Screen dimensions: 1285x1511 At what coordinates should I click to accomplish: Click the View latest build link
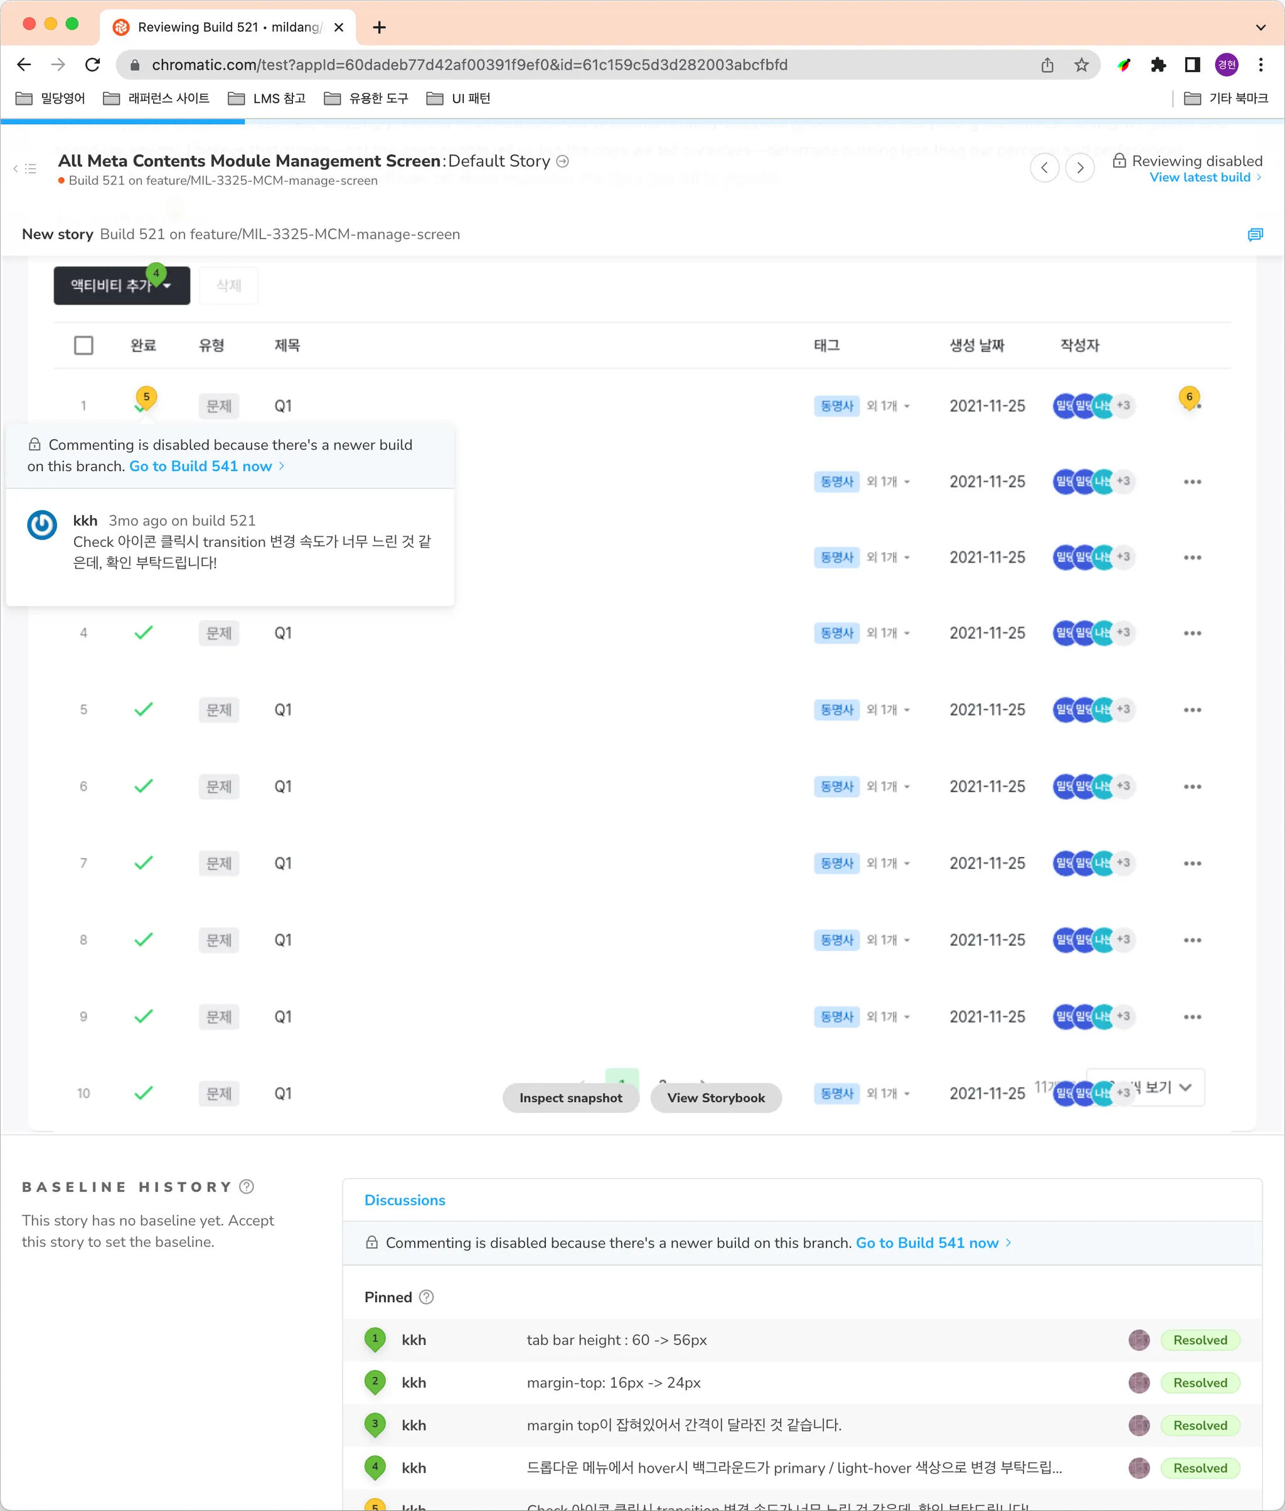pos(1200,177)
